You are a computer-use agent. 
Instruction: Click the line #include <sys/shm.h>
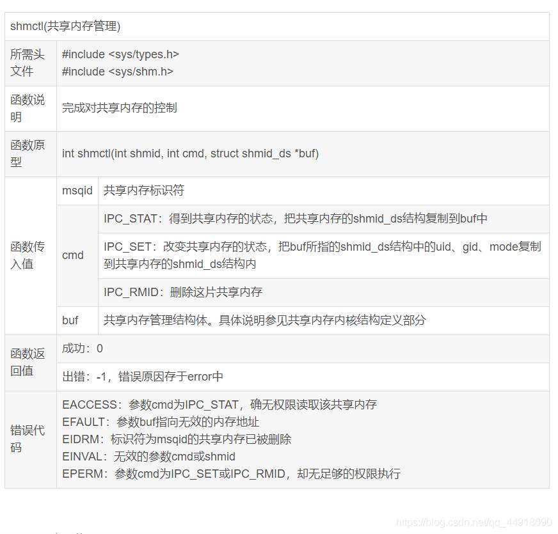click(118, 72)
